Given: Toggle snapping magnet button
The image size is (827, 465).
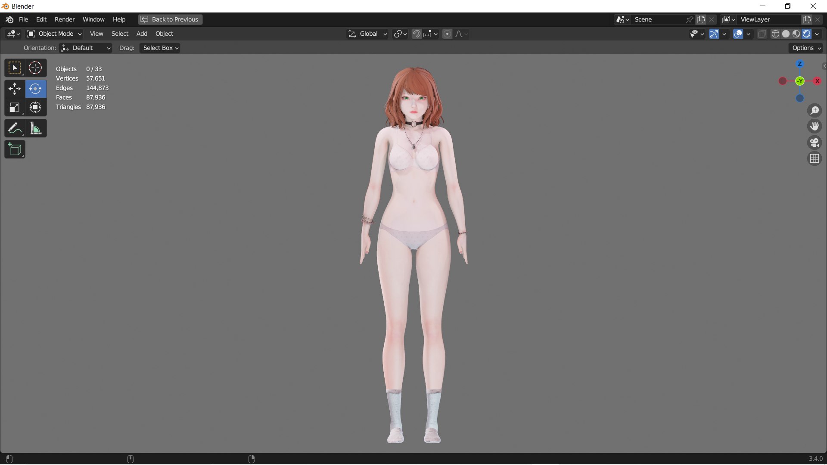Looking at the screenshot, I should tap(417, 34).
